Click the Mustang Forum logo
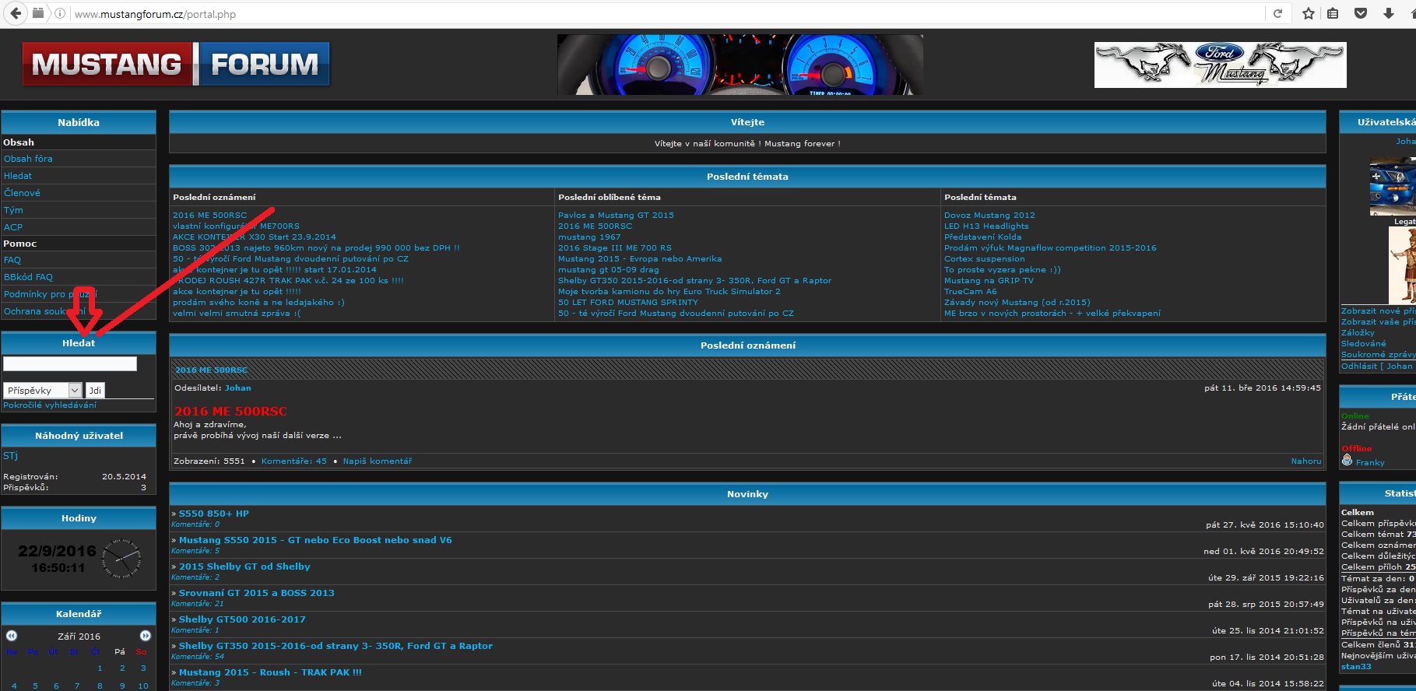 point(176,64)
